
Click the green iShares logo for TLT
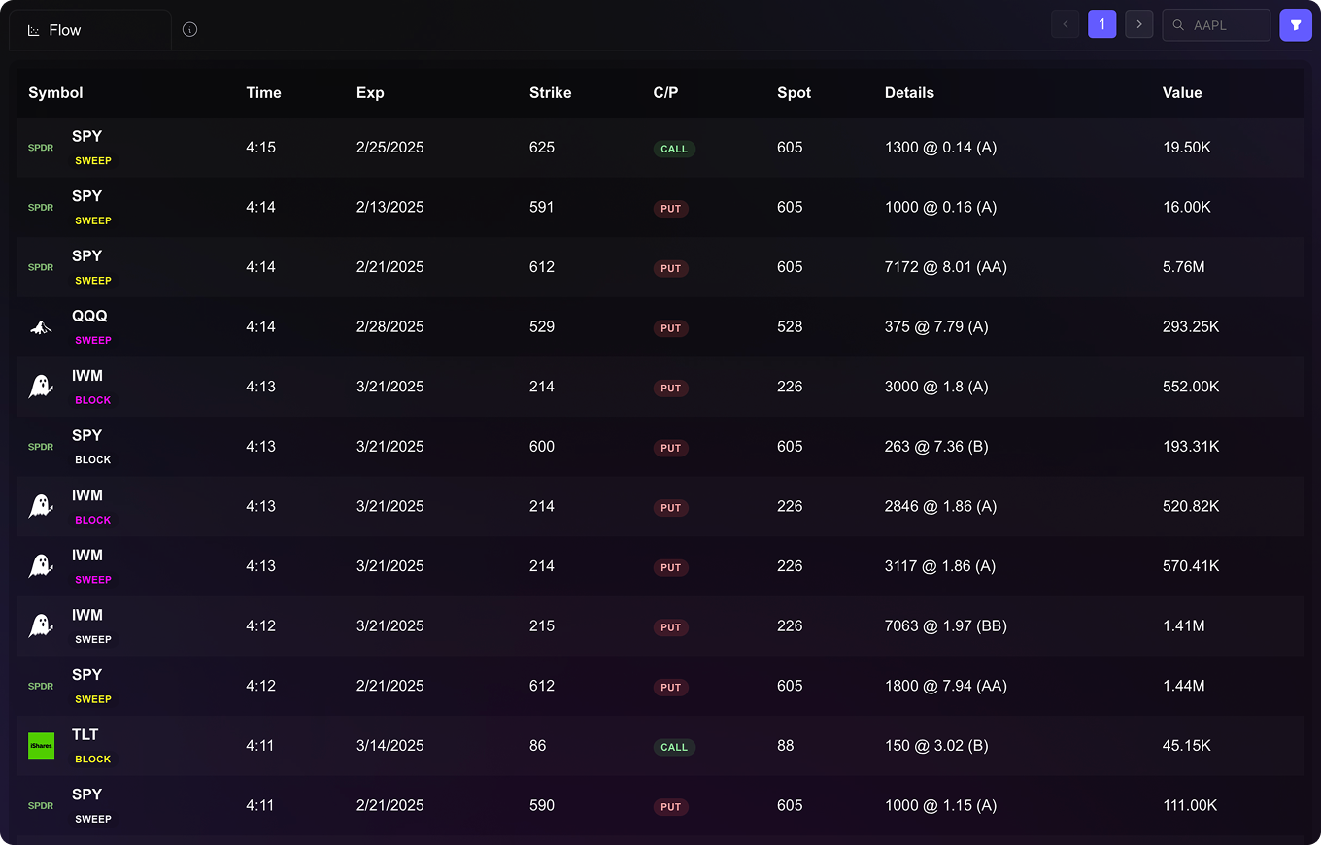[41, 746]
